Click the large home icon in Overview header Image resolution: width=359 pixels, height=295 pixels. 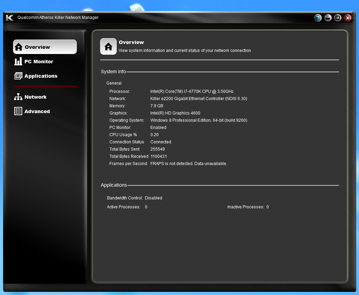(x=108, y=46)
